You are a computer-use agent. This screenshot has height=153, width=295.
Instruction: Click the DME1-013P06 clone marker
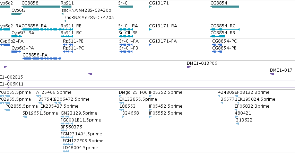click(x=189, y=67)
